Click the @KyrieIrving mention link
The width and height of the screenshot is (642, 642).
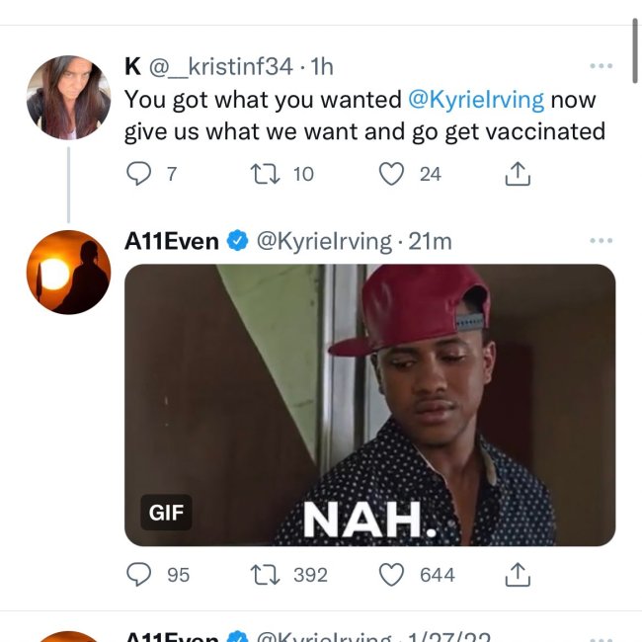coord(476,101)
